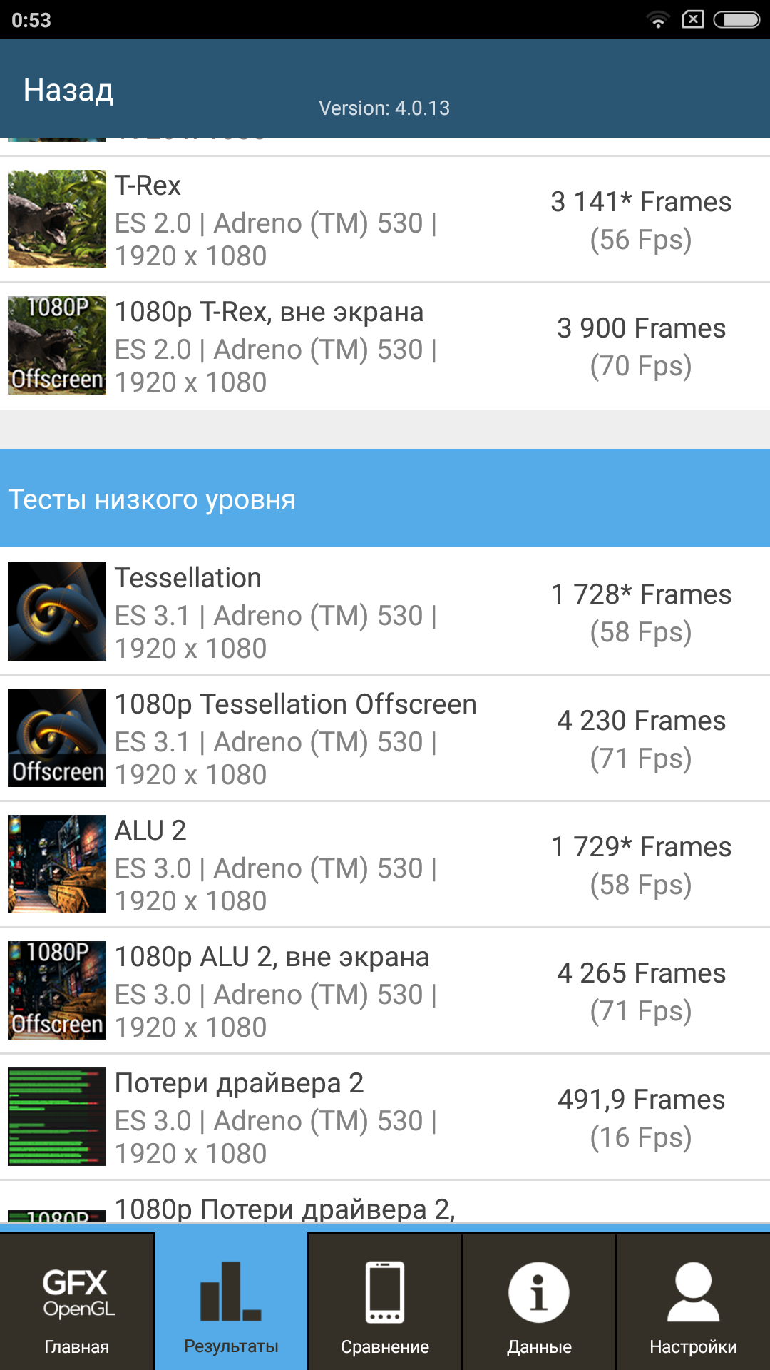Tap the Version: 4.0.13 label

click(384, 108)
